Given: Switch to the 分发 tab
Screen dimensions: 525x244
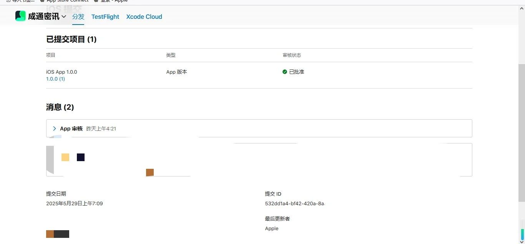Looking at the screenshot, I should point(78,16).
